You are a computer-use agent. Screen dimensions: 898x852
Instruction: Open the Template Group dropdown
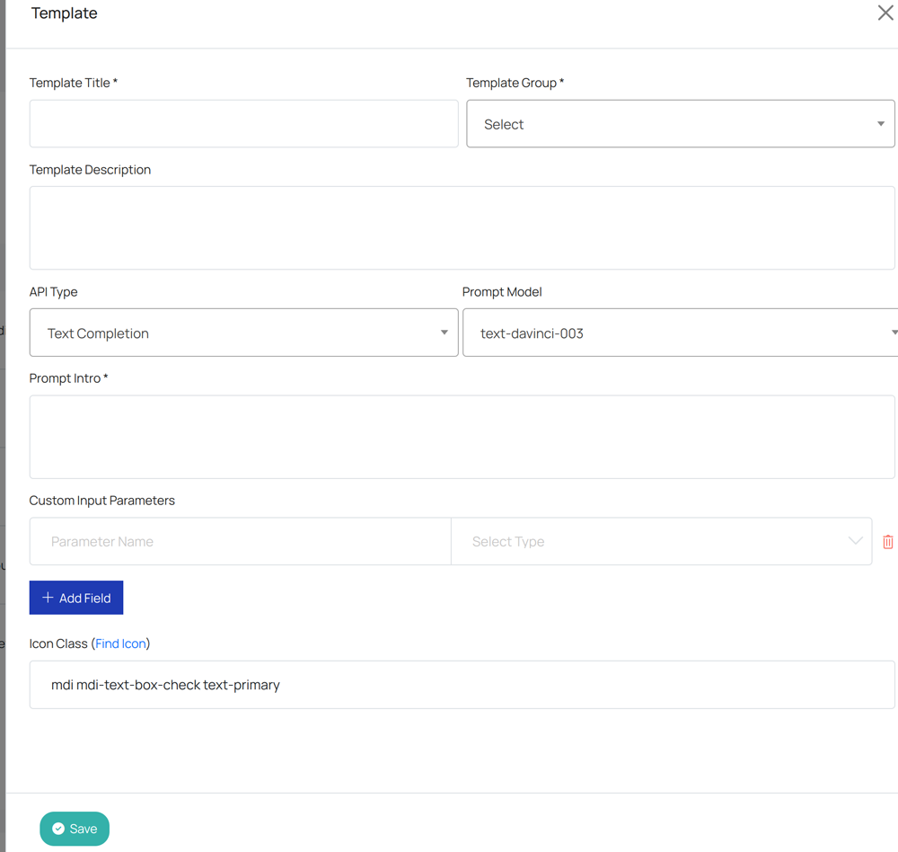(680, 124)
